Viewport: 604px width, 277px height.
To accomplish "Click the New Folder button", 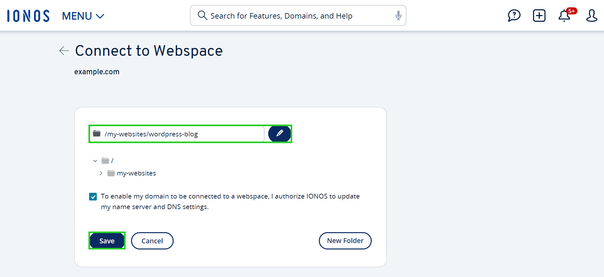I will [x=345, y=241].
